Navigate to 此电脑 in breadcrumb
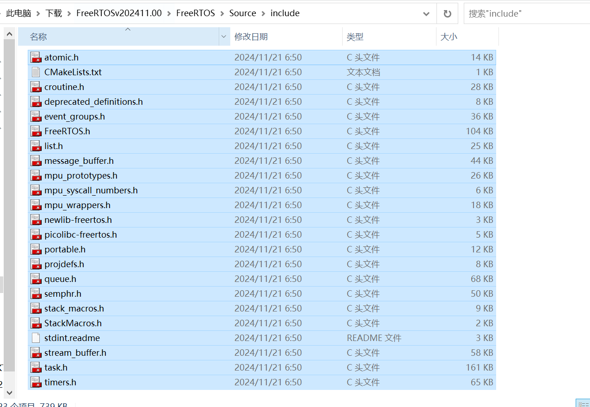This screenshot has height=407, width=590. [x=18, y=13]
